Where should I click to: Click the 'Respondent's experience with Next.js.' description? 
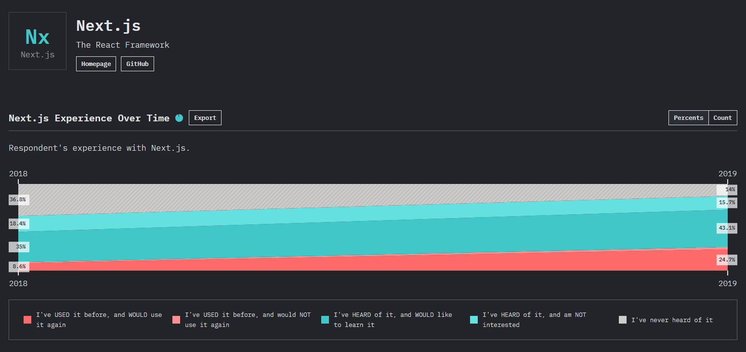(99, 148)
